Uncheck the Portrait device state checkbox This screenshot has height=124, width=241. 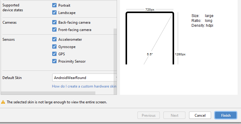[54, 5]
